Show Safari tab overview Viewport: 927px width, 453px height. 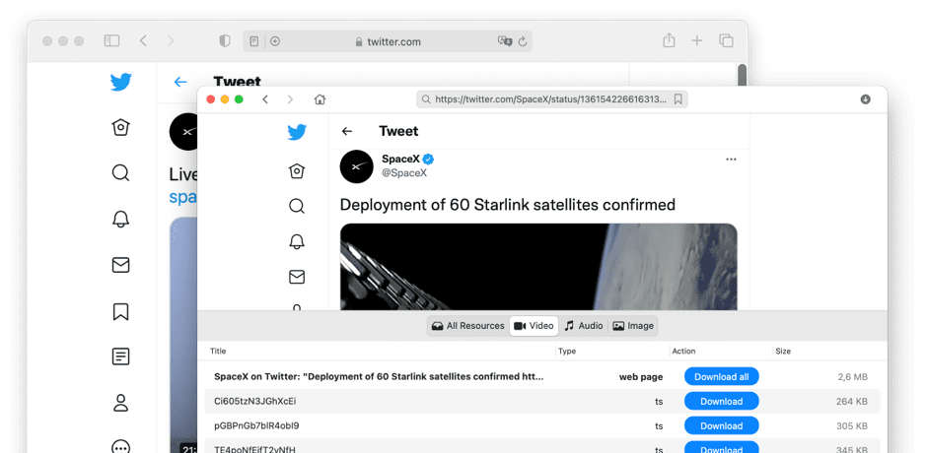point(726,40)
